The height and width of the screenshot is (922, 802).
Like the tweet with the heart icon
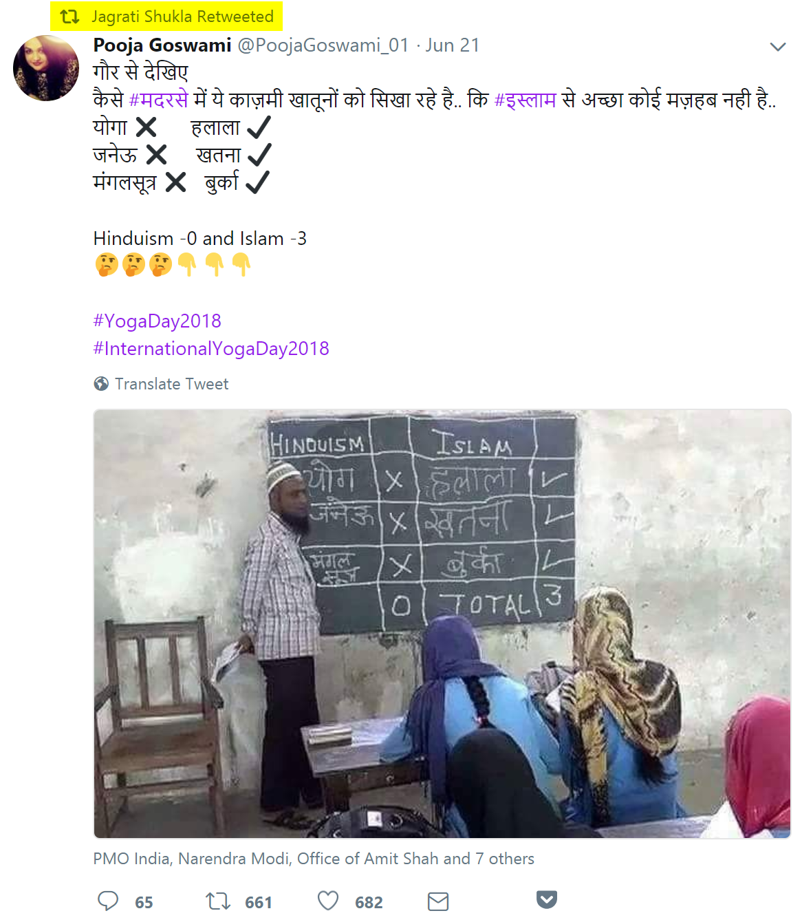click(328, 901)
